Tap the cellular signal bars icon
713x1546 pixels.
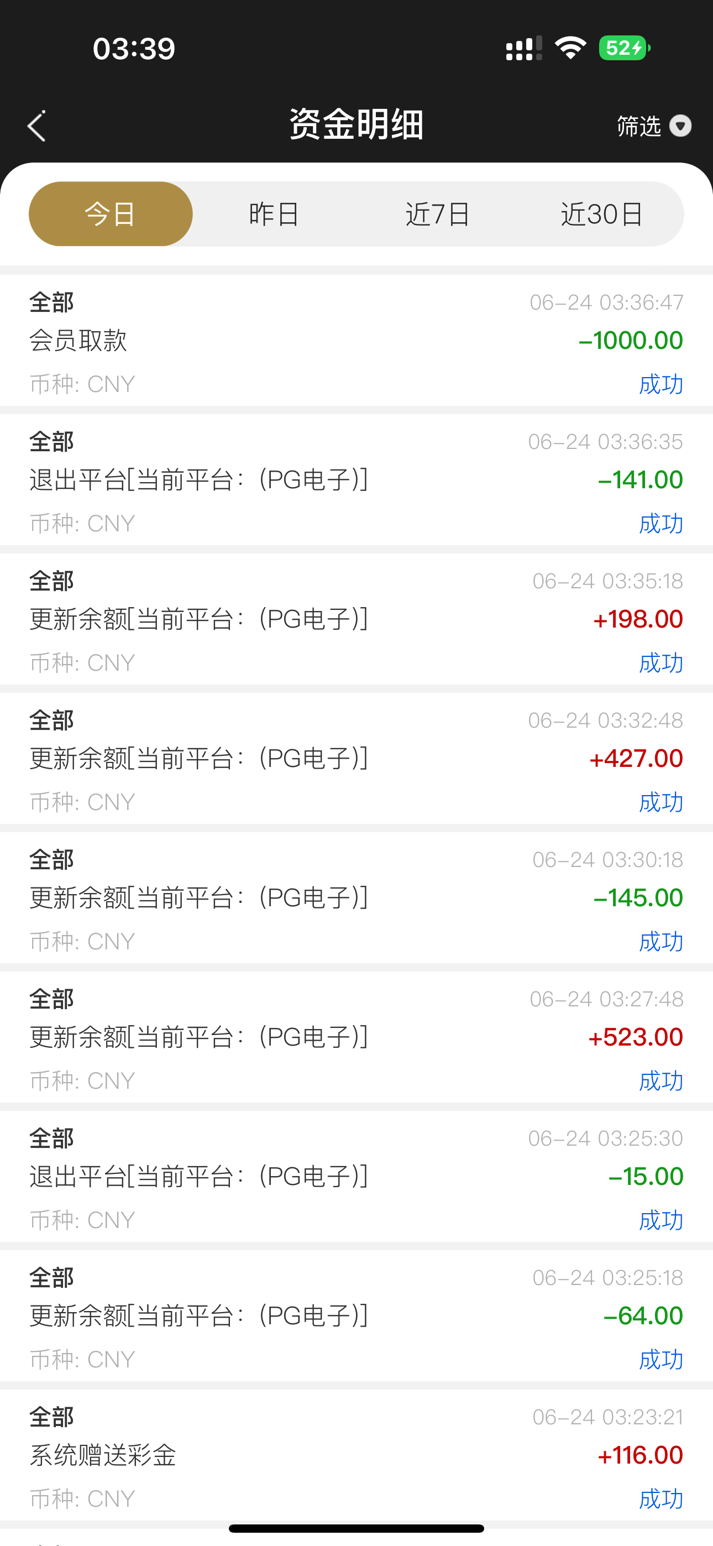point(523,48)
